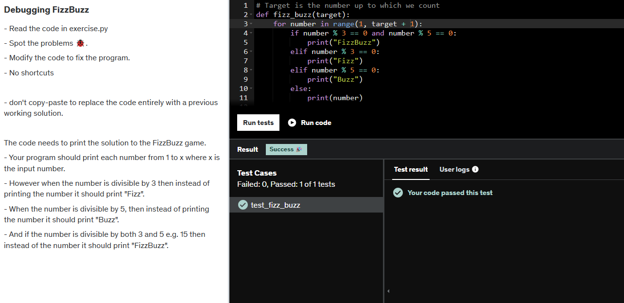Collapse code fold arrow on line 8
The height and width of the screenshot is (303, 624).
point(251,71)
